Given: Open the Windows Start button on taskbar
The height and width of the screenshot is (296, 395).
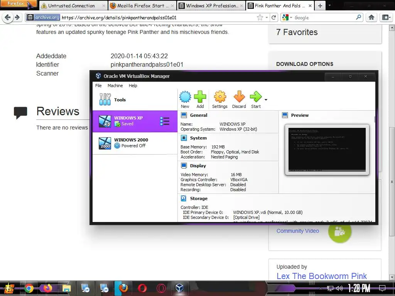Looking at the screenshot, I should [x=9, y=288].
